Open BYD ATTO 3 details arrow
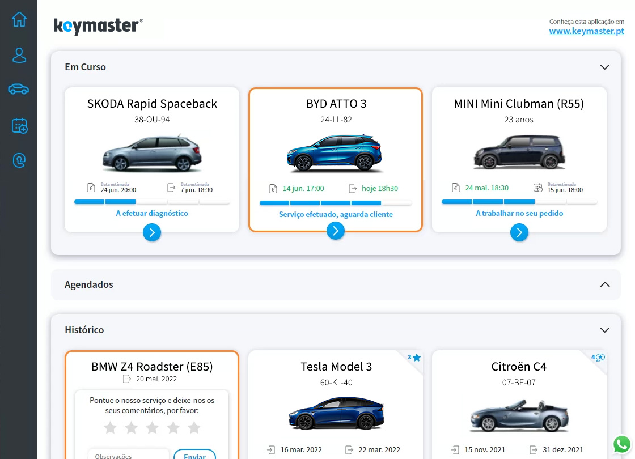This screenshot has height=459, width=635. coord(335,231)
